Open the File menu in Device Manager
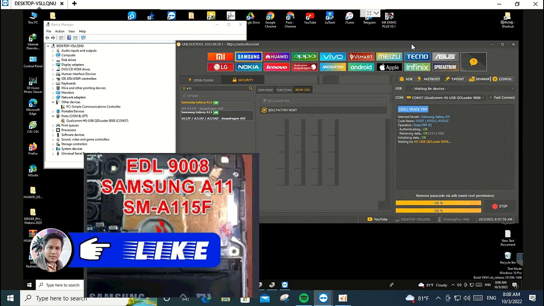This screenshot has height=306, width=544. point(49,31)
